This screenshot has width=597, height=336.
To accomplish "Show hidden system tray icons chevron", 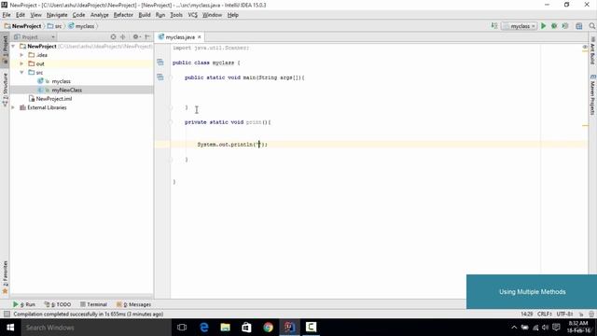I will 514,328.
